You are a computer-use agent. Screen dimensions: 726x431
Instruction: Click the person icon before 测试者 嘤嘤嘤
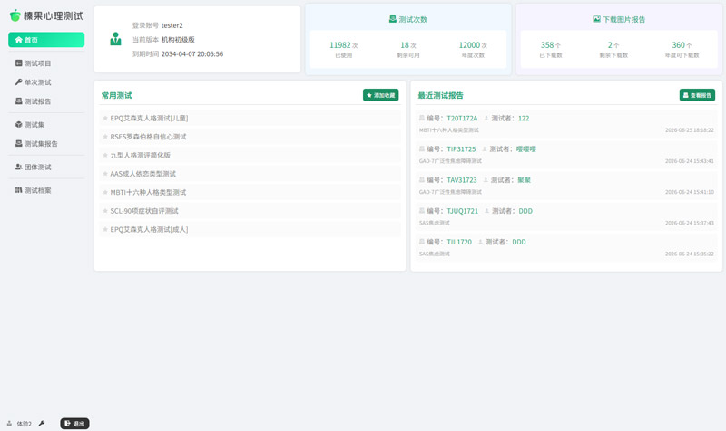tap(485, 149)
